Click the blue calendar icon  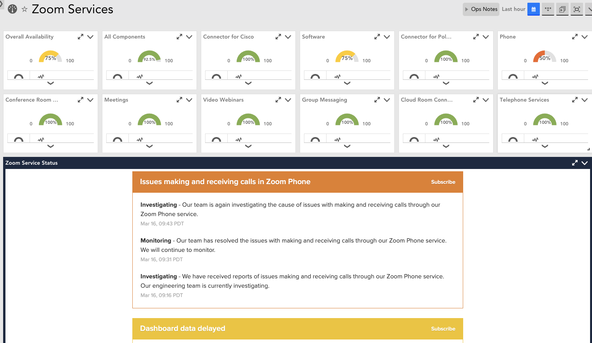534,9
